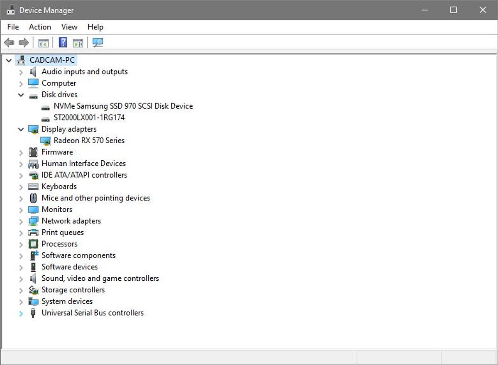
Task: Open the File menu
Action: pyautogui.click(x=13, y=27)
